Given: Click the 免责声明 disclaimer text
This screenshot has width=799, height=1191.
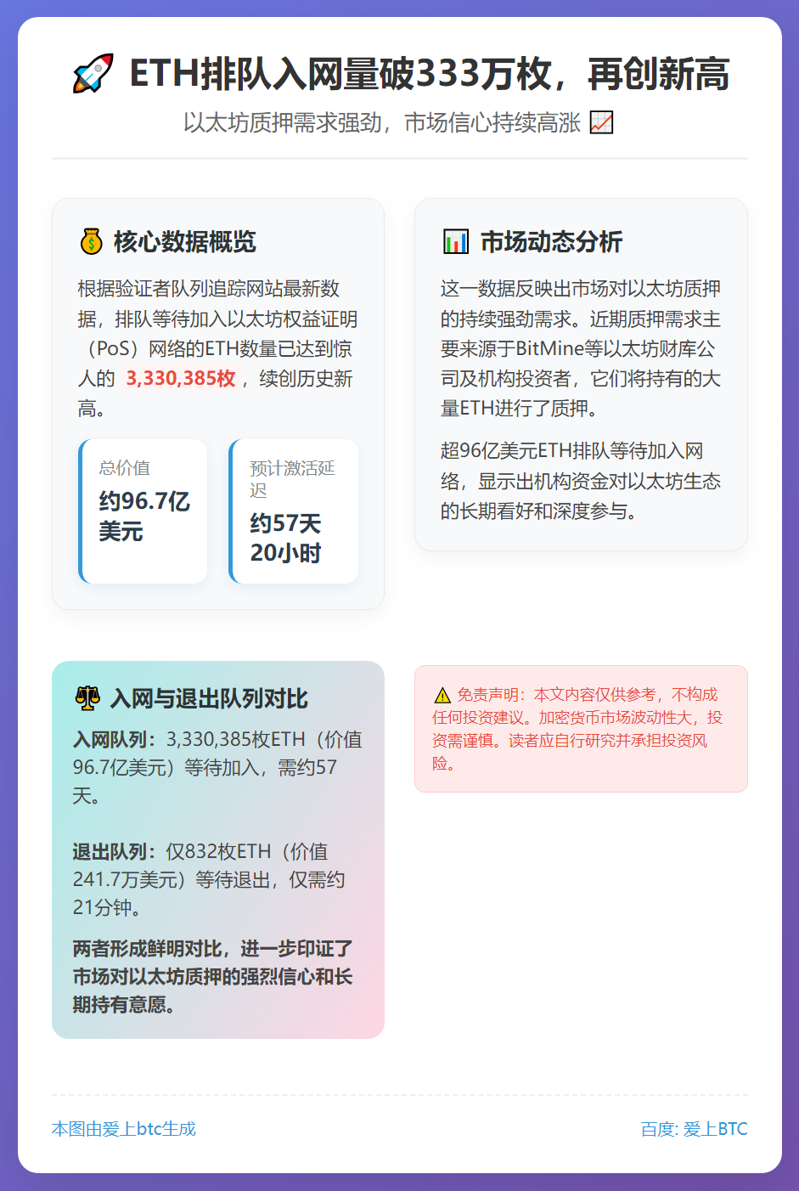Looking at the screenshot, I should tap(577, 729).
